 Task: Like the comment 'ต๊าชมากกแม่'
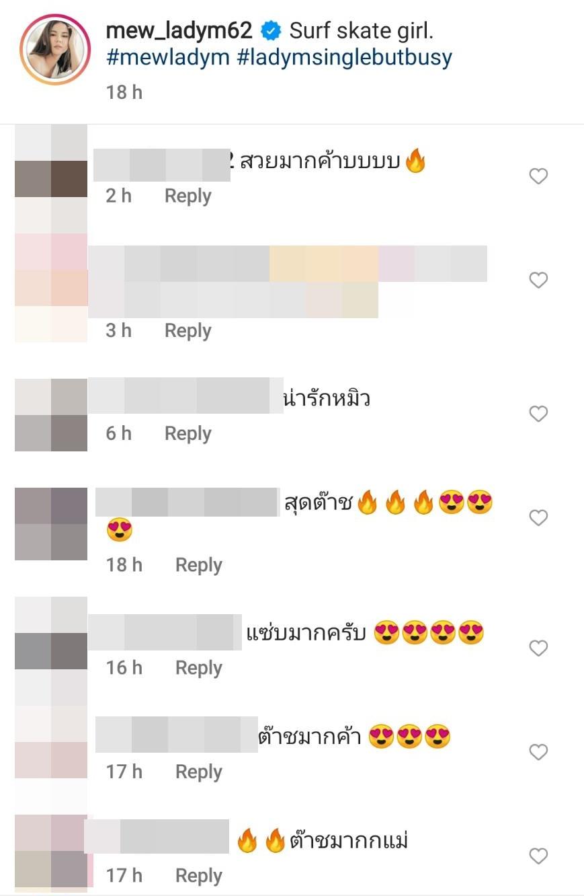click(538, 856)
